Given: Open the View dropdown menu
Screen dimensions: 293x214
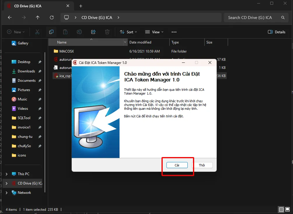Looking at the screenshot, I should [154, 32].
